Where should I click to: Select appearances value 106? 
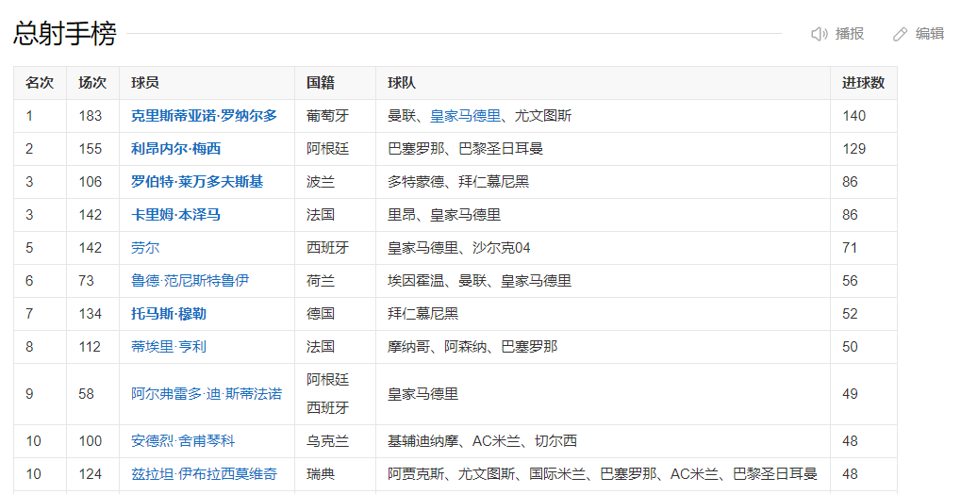point(91,182)
